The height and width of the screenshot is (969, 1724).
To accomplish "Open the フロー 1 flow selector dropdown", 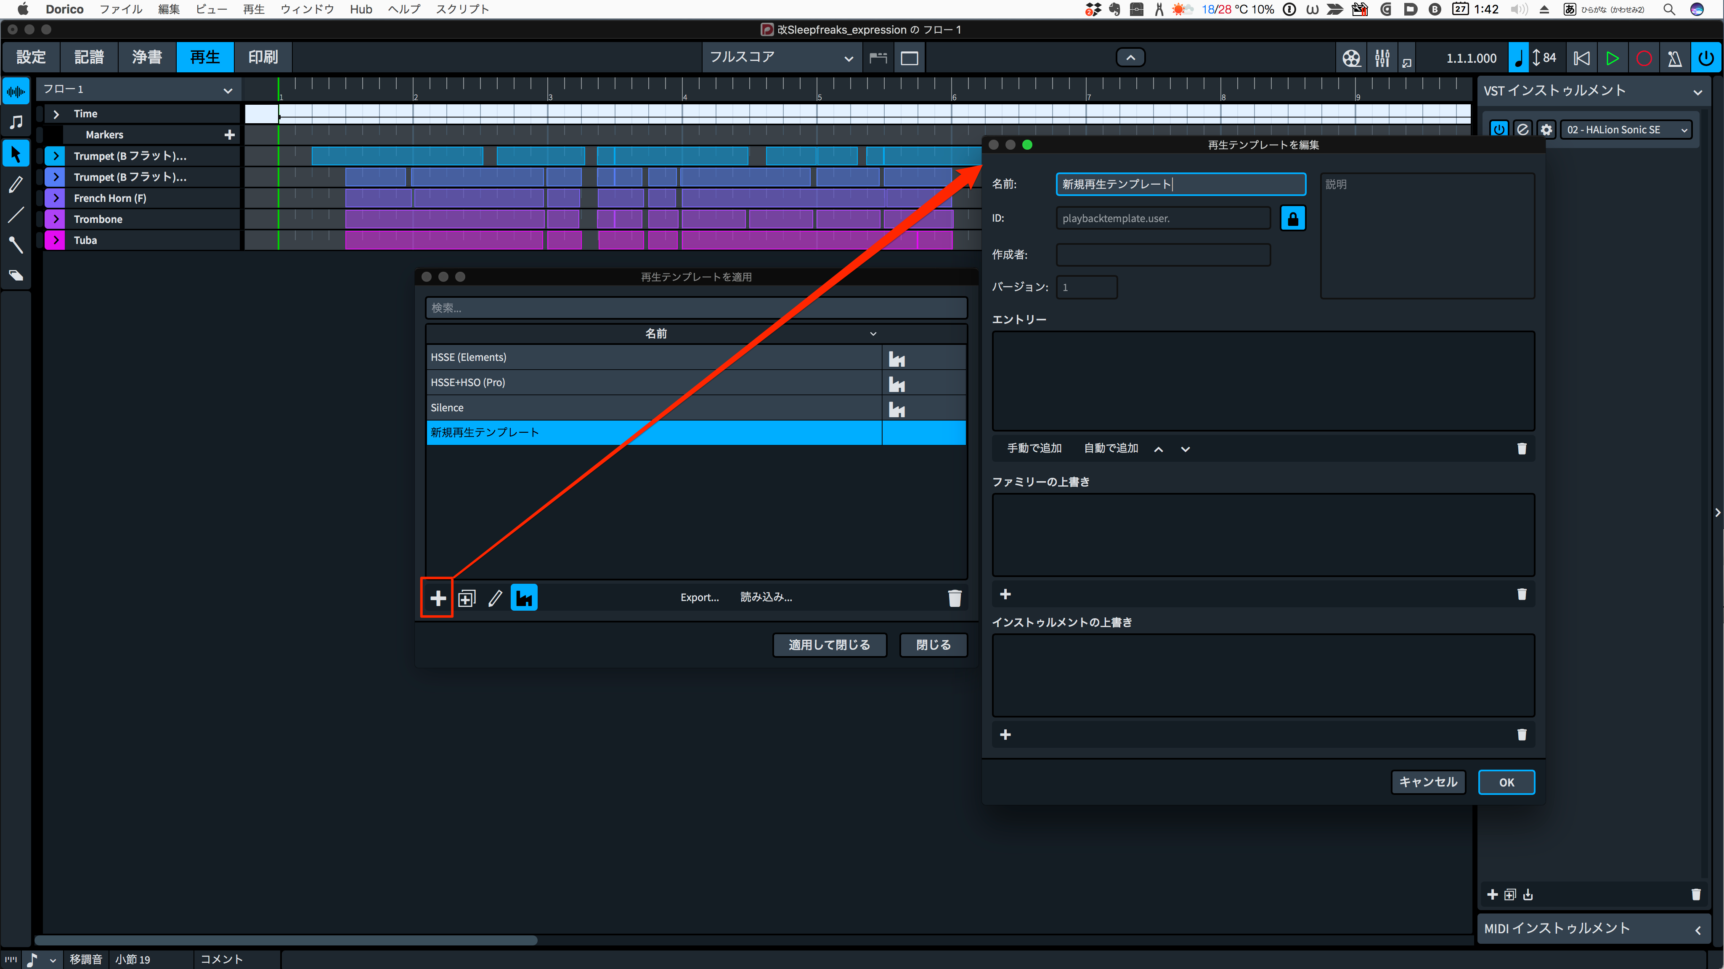I will coord(138,89).
